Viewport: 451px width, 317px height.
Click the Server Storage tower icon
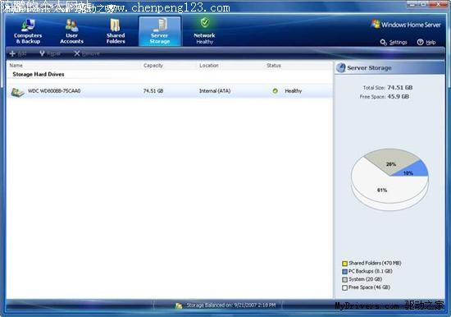pyautogui.click(x=160, y=25)
